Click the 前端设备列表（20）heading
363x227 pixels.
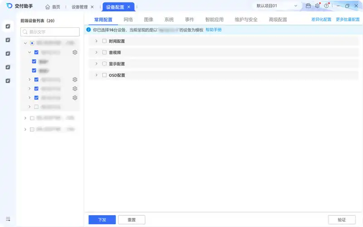[38, 20]
